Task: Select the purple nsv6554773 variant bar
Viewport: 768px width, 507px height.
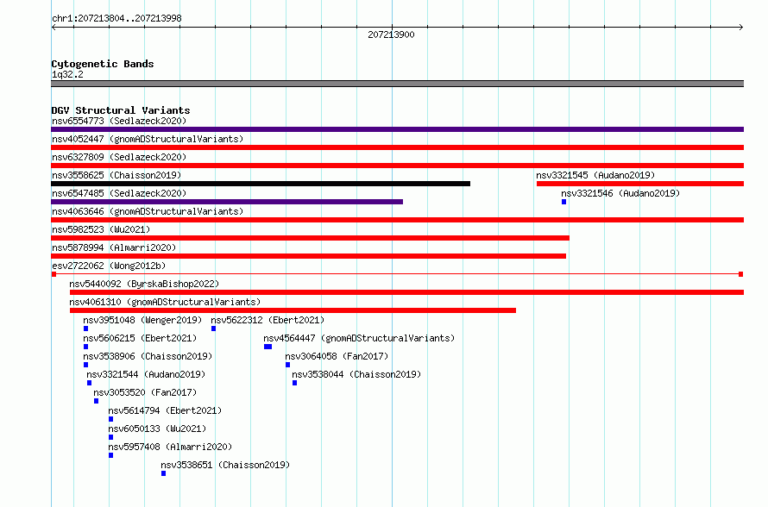Action: pos(397,129)
